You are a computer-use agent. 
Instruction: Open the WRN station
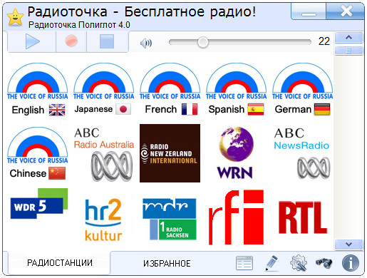(236, 153)
